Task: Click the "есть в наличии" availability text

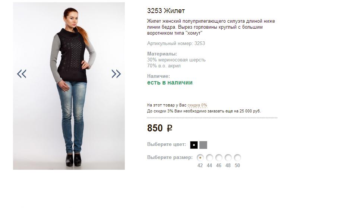Action: coord(170,83)
